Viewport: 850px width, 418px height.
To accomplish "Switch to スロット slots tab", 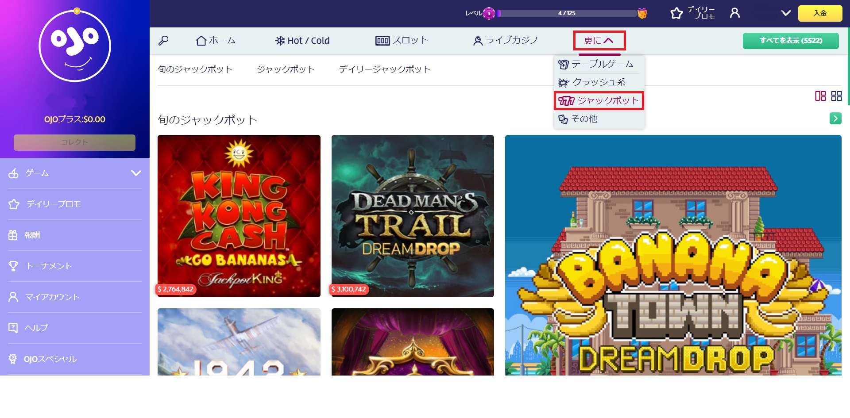I will tap(402, 41).
